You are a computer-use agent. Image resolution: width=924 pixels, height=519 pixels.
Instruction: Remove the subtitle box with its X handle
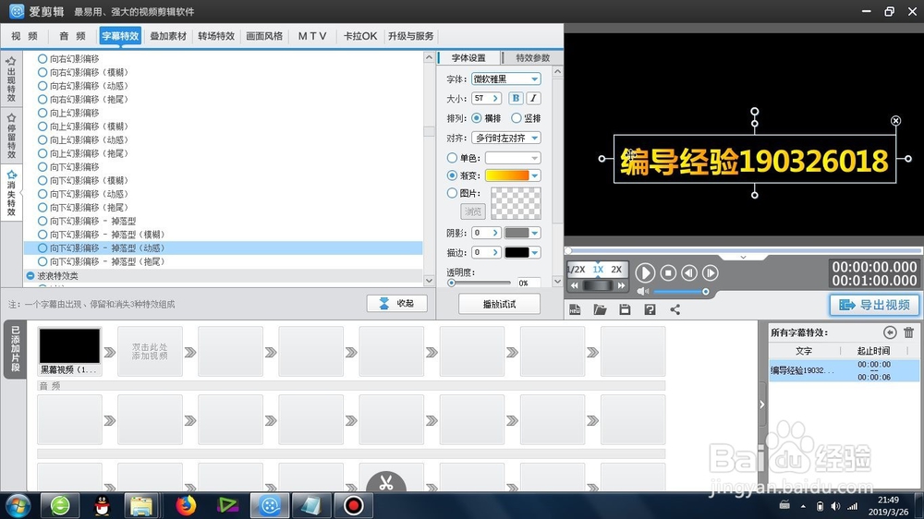point(895,121)
